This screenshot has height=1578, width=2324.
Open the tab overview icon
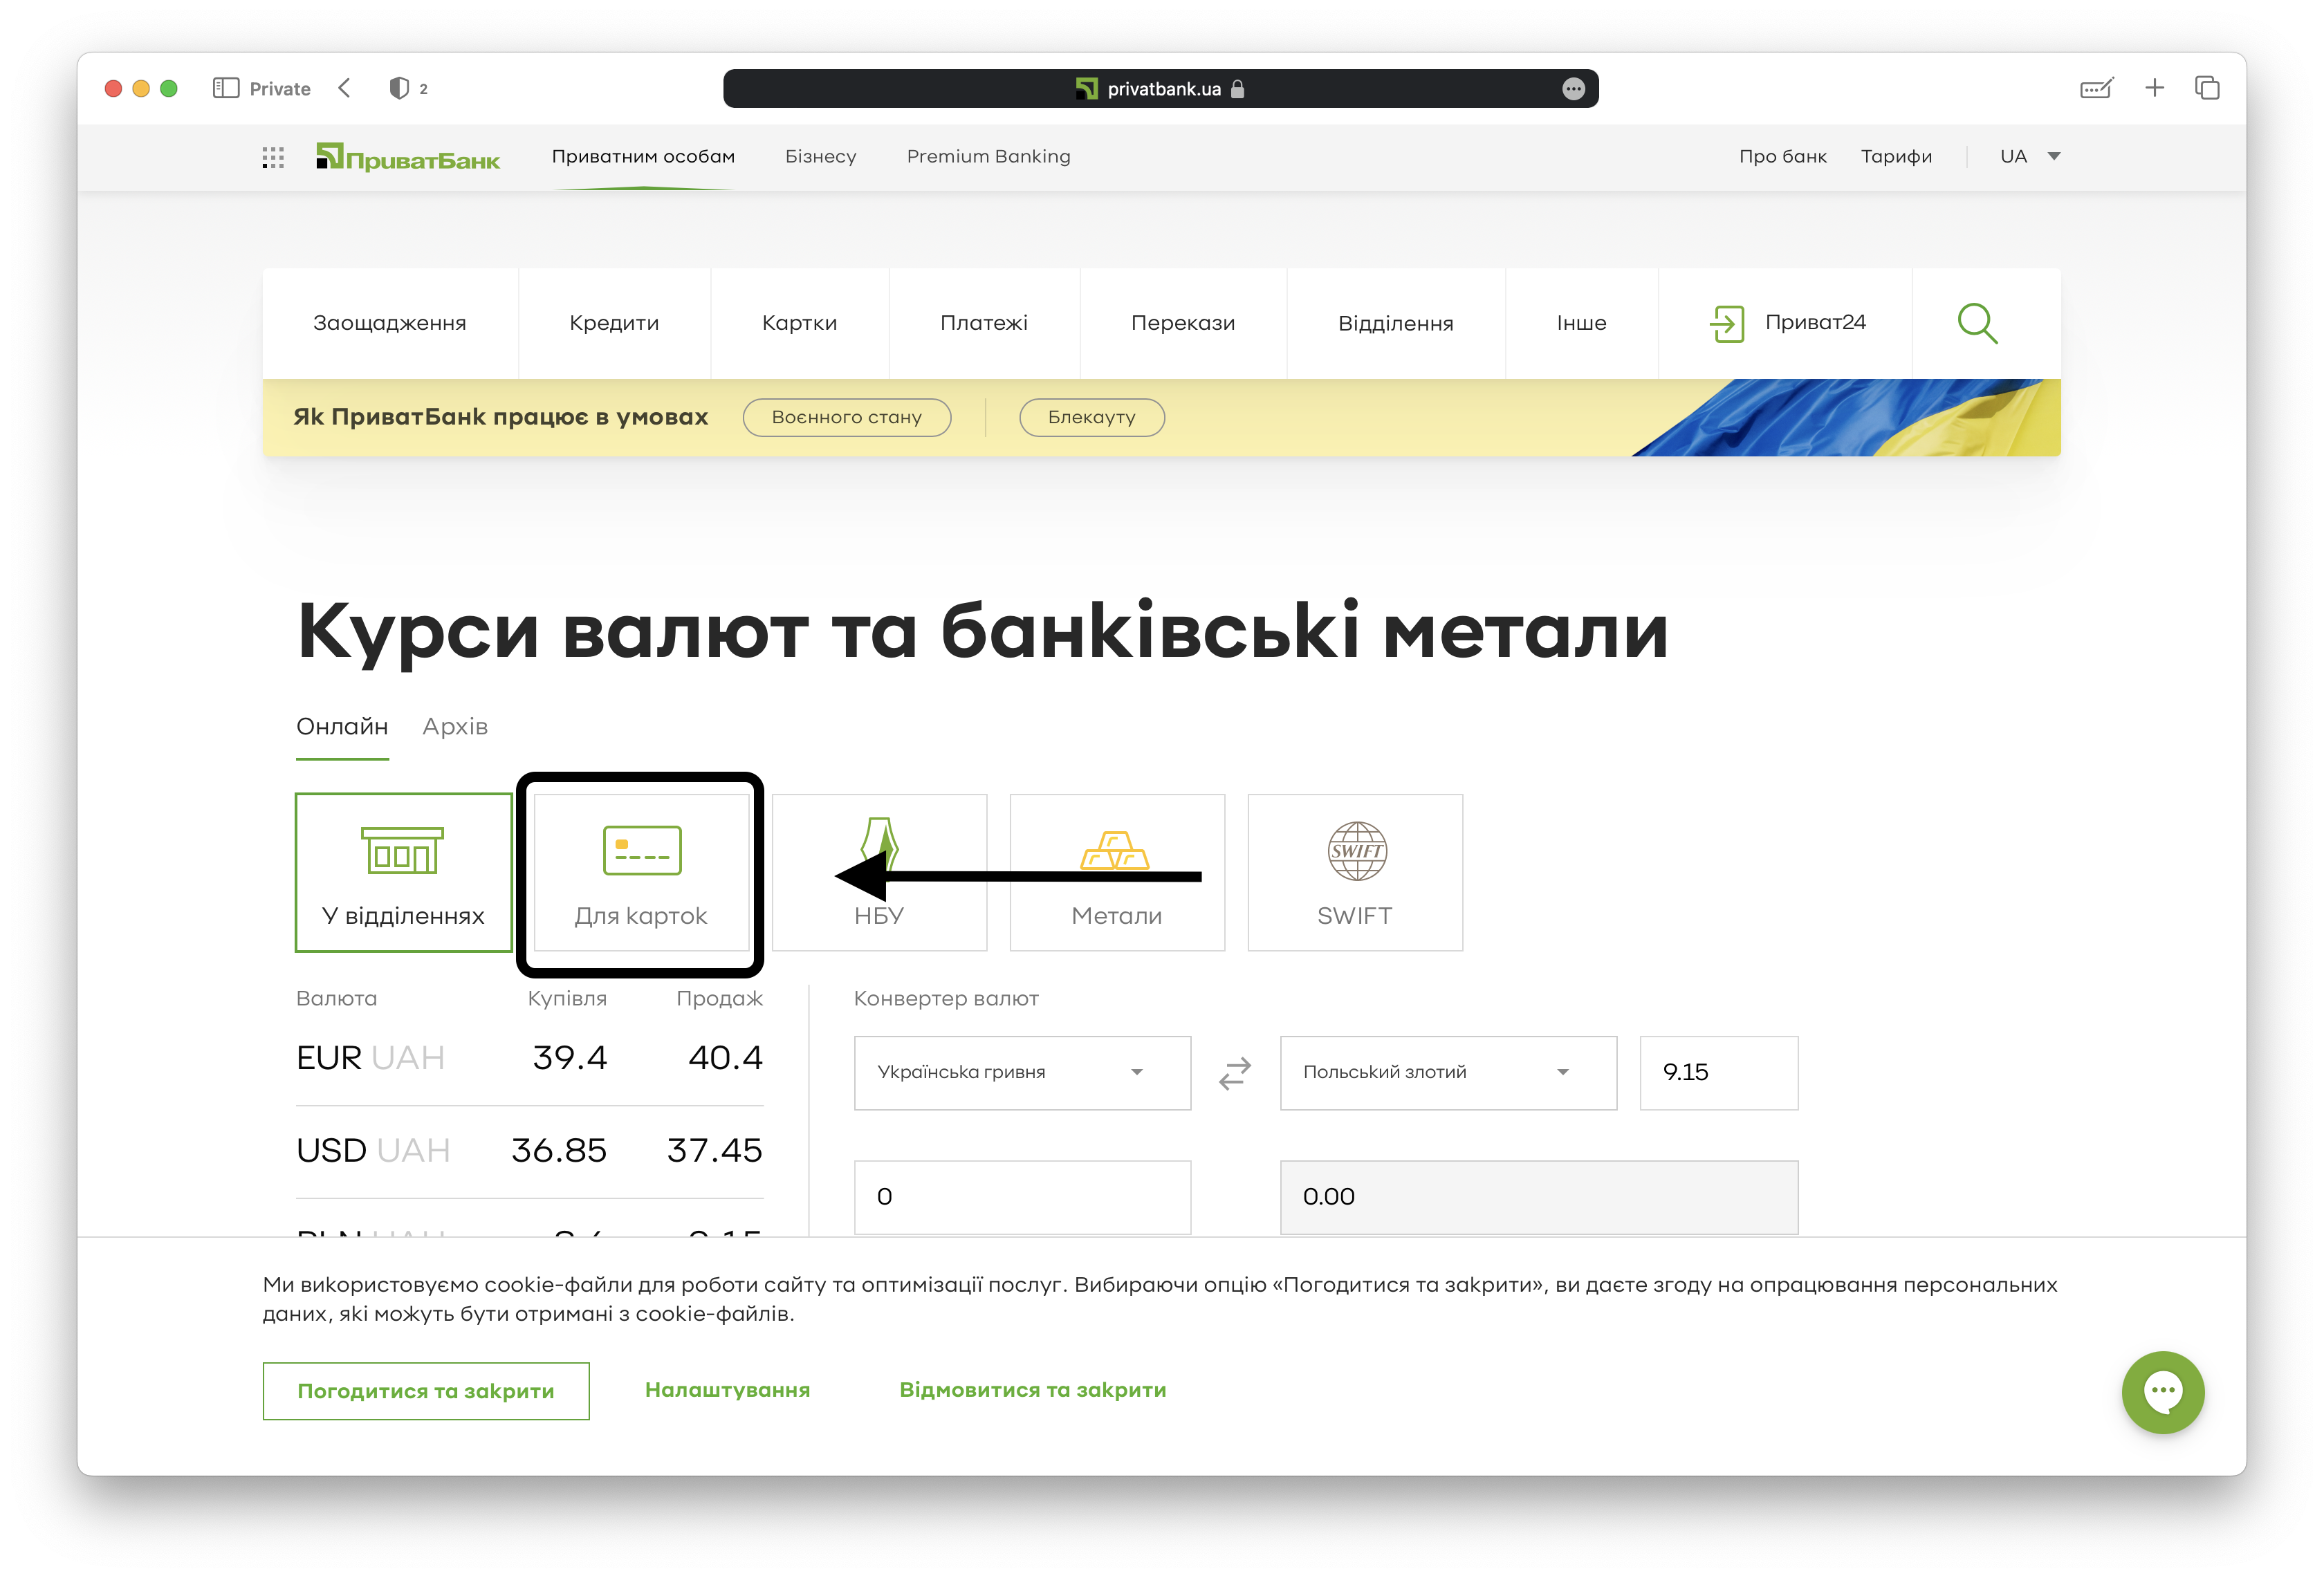point(2207,88)
